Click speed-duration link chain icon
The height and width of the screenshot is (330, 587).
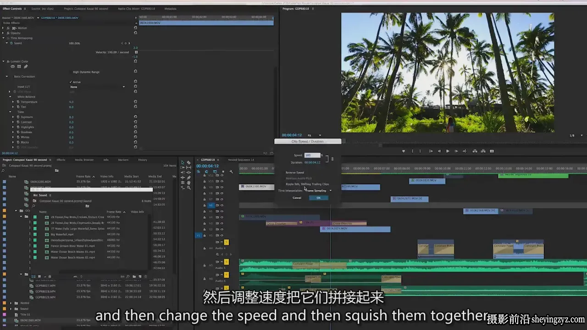[x=332, y=159]
